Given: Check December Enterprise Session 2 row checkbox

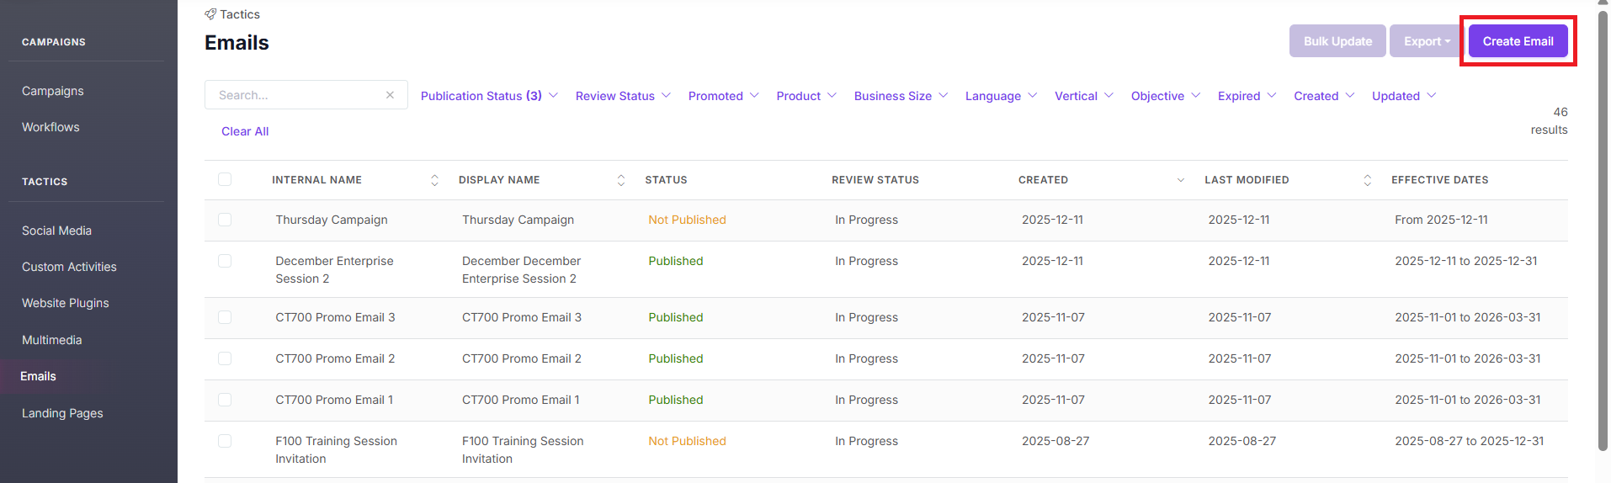Looking at the screenshot, I should (x=225, y=261).
